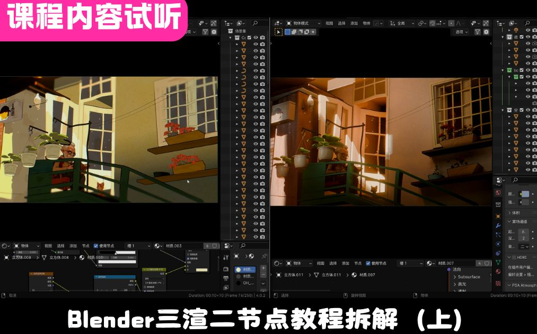The height and width of the screenshot is (334, 537).
Task: Toggle pin icon in small properties editor
Action: (264, 256)
